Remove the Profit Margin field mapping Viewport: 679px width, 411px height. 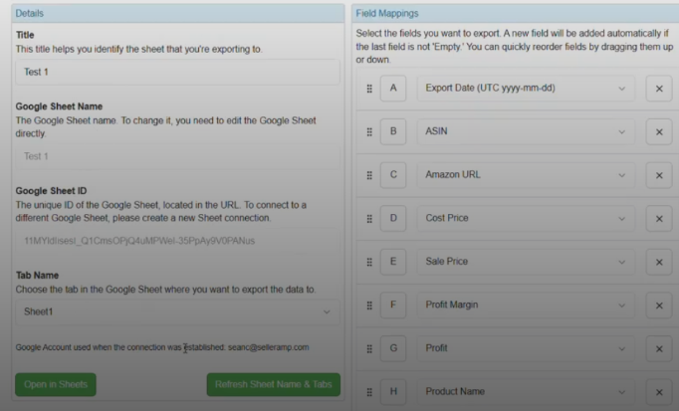tap(659, 306)
